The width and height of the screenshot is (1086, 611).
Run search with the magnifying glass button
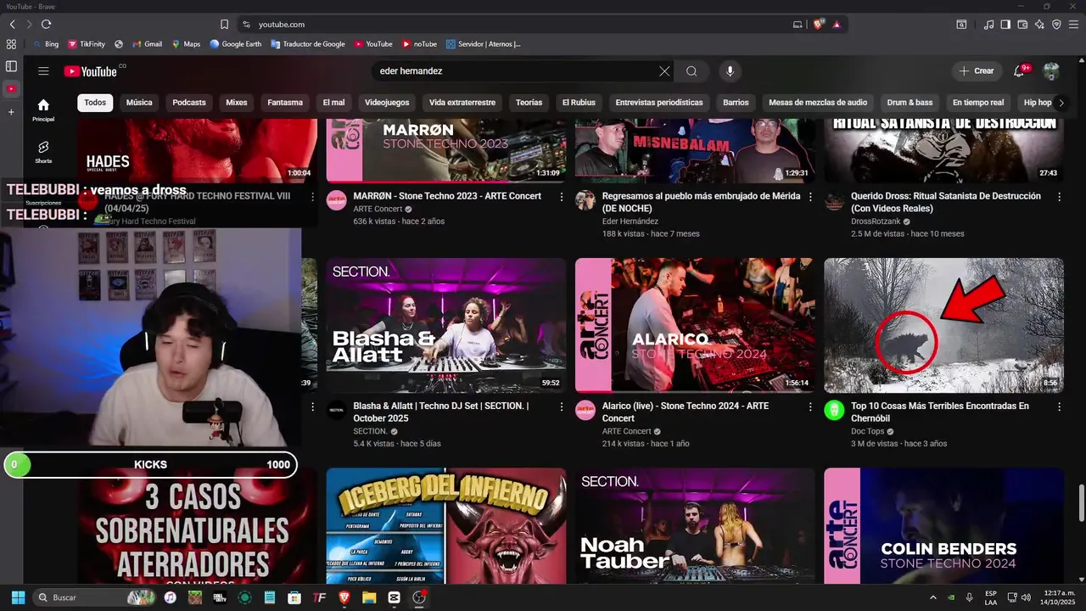pos(691,71)
